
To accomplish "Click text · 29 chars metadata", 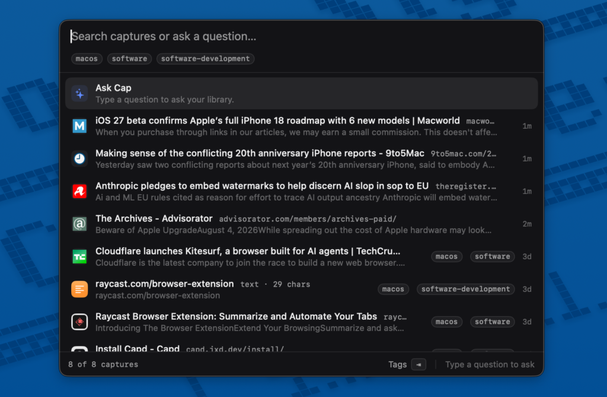I will (x=275, y=284).
